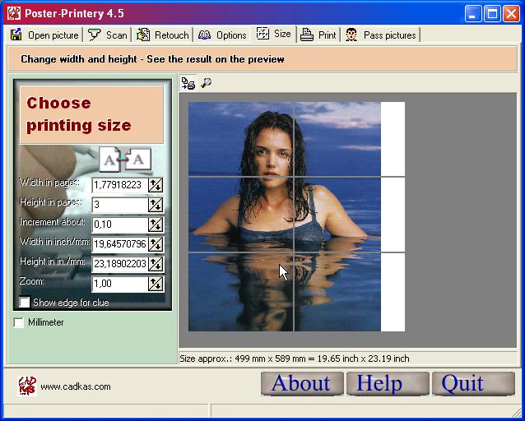Enable Show edge for clue checkbox
The image size is (525, 421).
(25, 303)
